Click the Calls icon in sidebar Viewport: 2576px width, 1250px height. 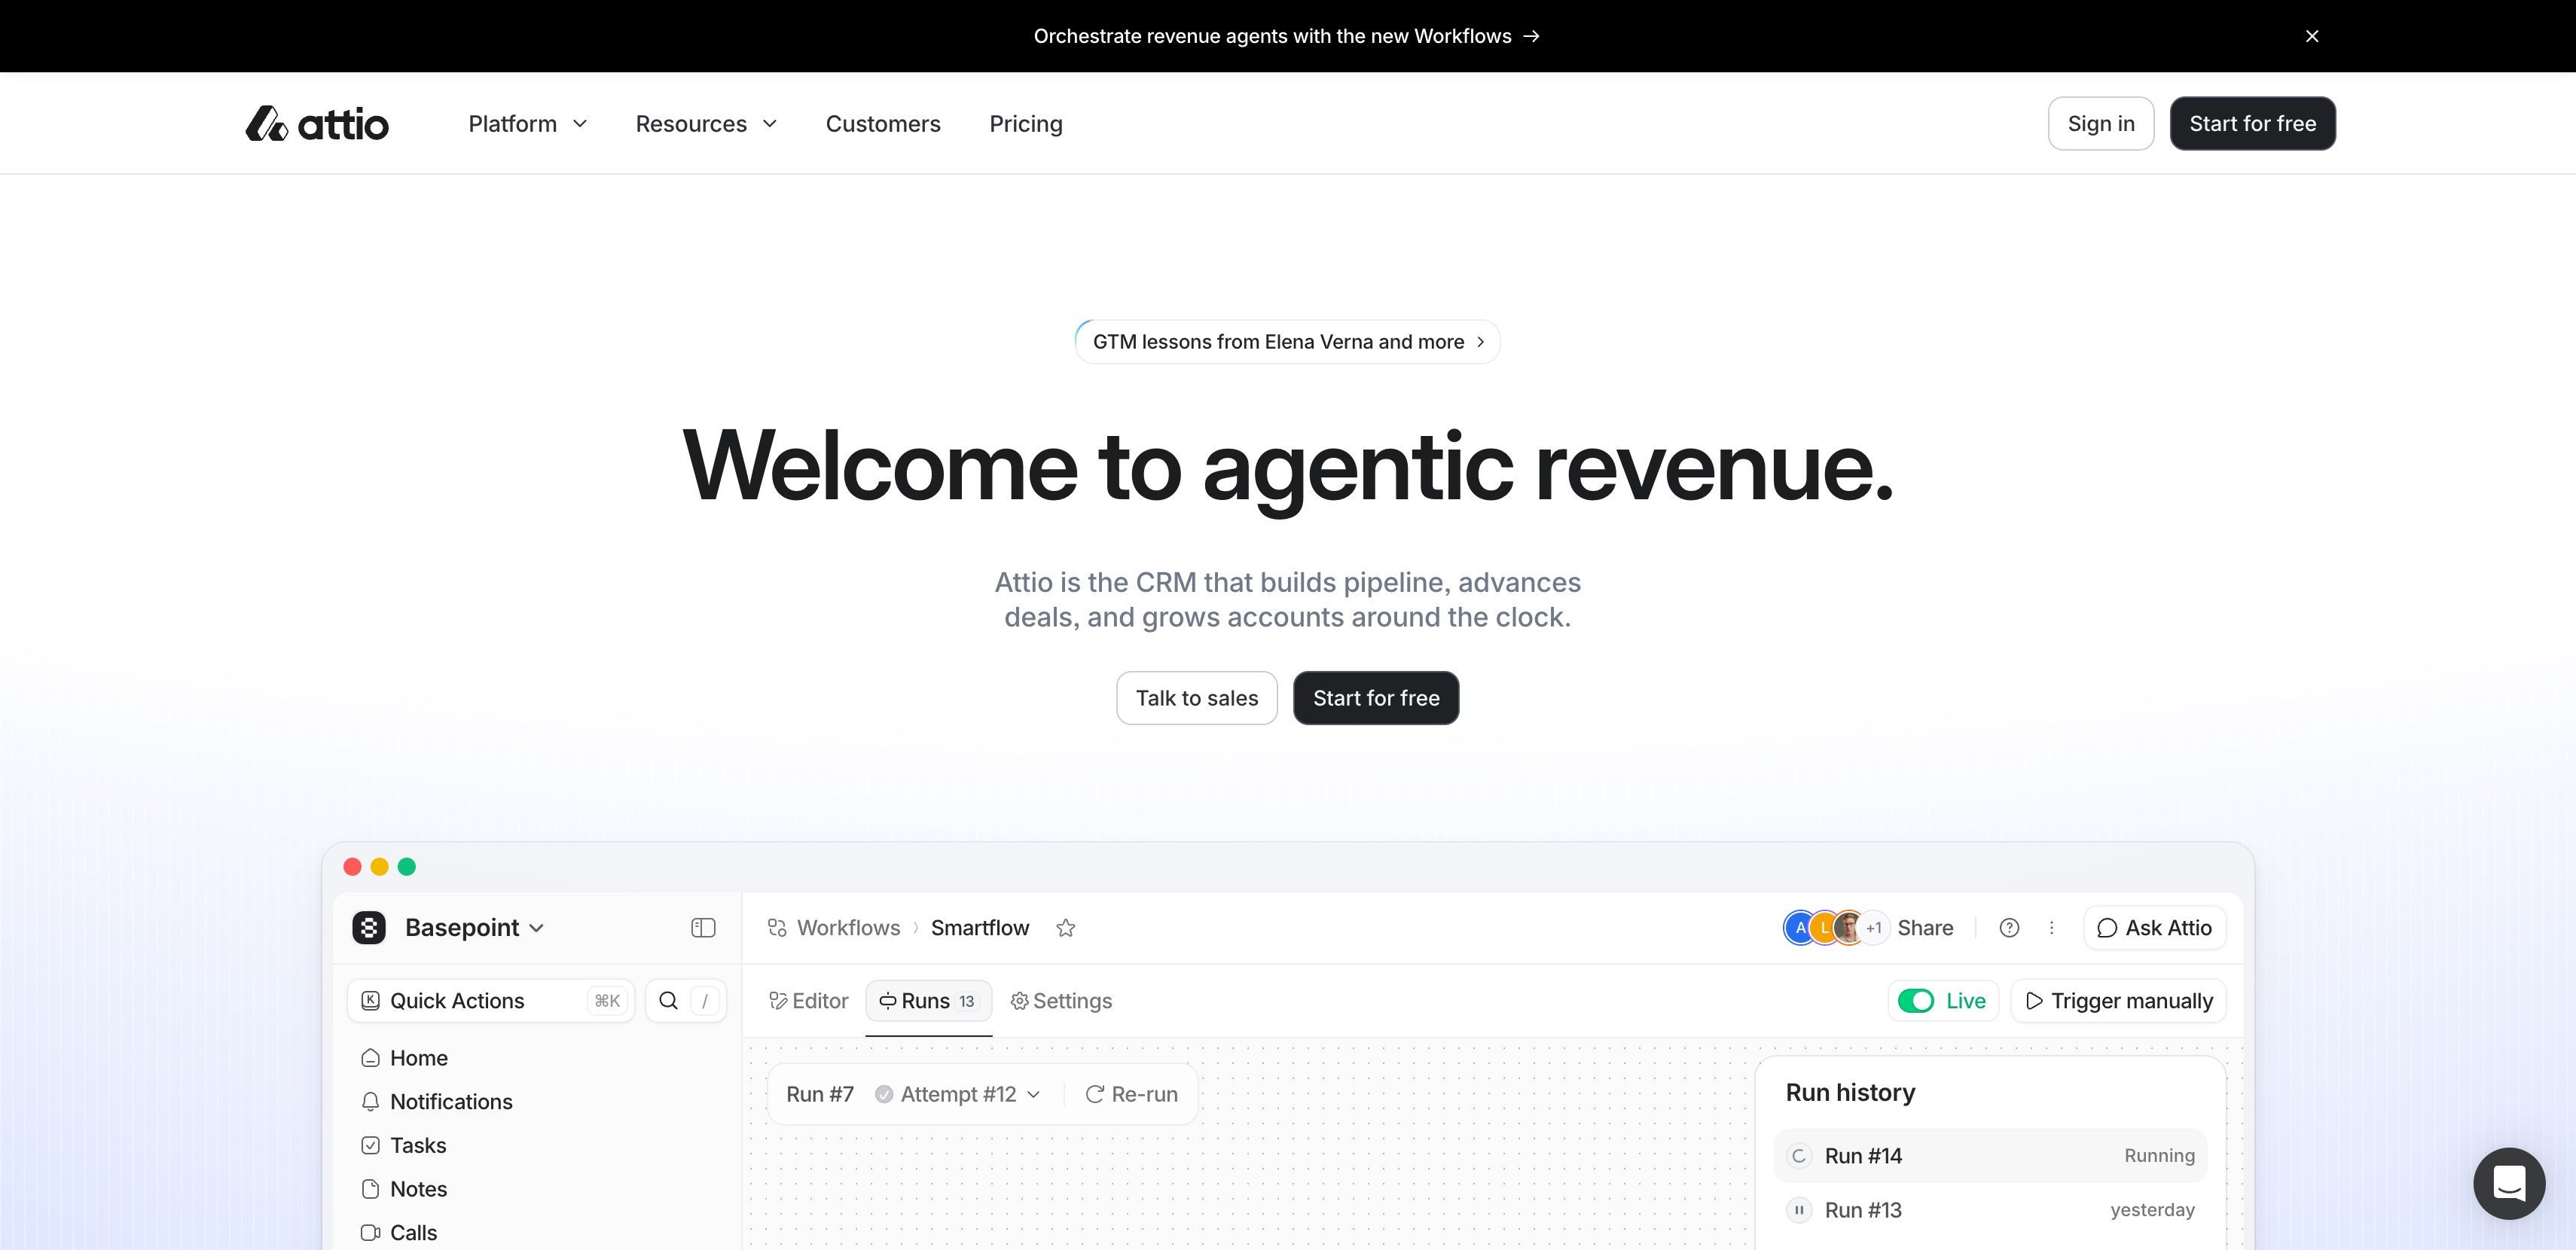pyautogui.click(x=370, y=1233)
